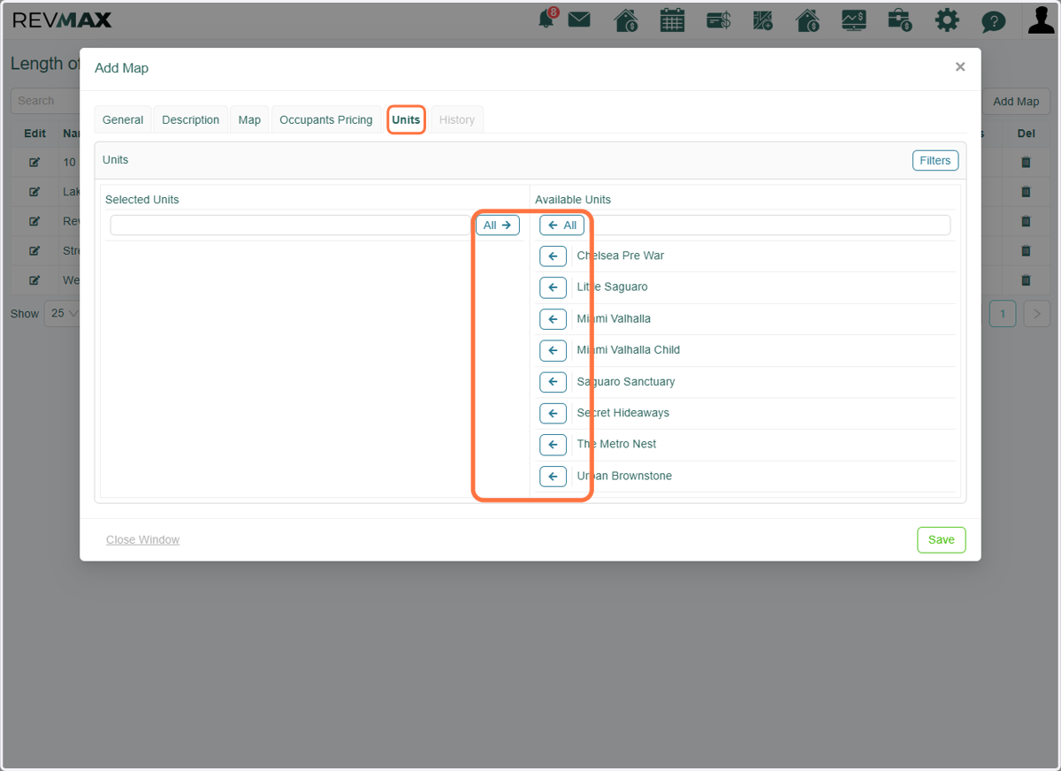This screenshot has height=771, width=1061.
Task: Click page 1 in the pagination
Action: (x=1003, y=313)
